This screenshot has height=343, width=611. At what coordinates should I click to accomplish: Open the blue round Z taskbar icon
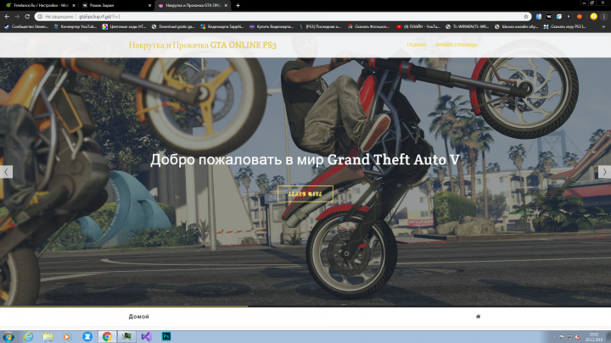tap(87, 336)
